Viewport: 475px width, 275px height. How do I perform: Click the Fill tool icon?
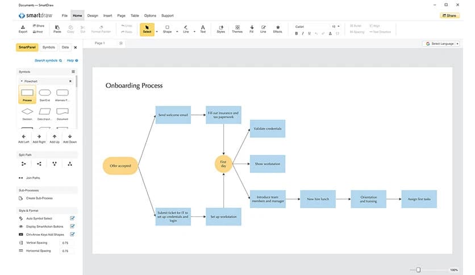252,28
